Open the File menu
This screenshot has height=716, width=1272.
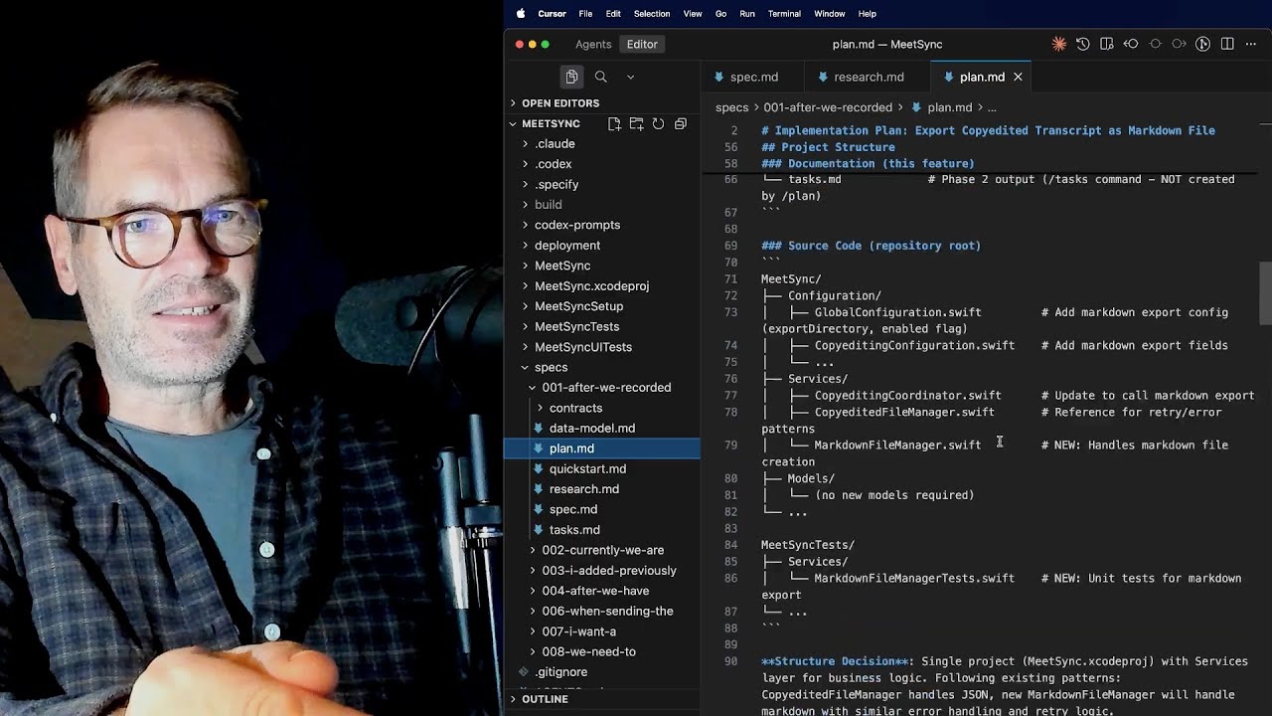tap(585, 14)
